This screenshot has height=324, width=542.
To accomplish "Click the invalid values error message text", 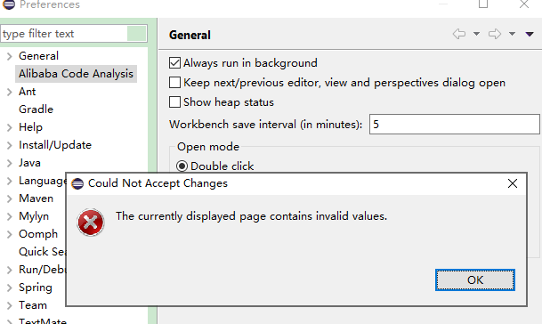I will 251,216.
